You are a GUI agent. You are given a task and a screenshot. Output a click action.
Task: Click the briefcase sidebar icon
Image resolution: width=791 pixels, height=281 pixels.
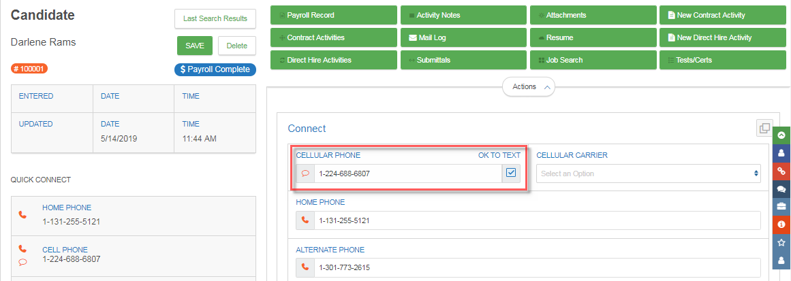tap(781, 206)
